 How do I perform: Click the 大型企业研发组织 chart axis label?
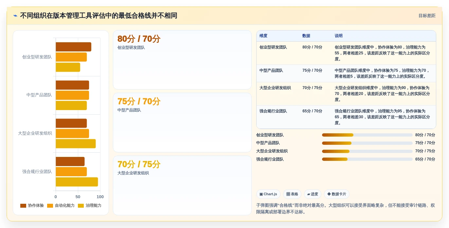pyautogui.click(x=35, y=133)
